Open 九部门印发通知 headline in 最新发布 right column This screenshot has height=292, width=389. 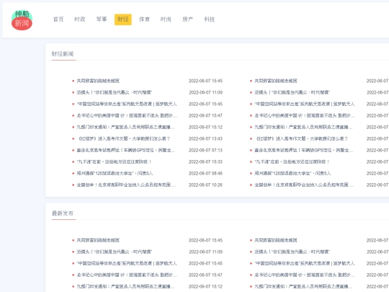tap(303, 286)
